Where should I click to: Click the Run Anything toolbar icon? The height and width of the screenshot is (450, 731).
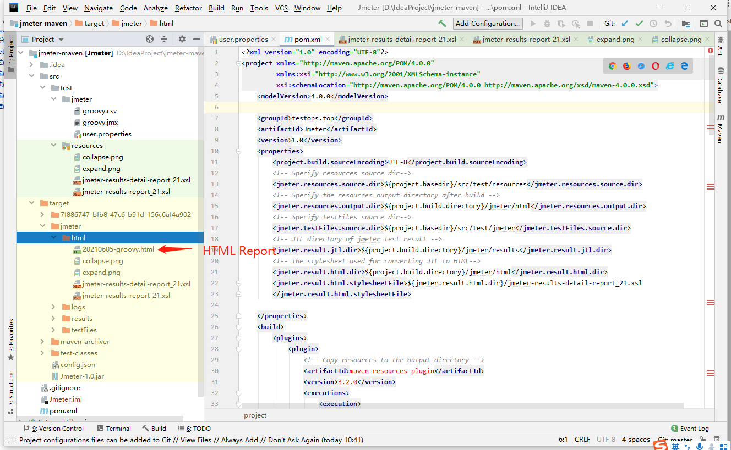click(704, 24)
